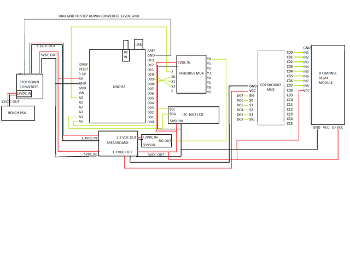Click the SIG pin label

pyautogui.click(x=252, y=119)
